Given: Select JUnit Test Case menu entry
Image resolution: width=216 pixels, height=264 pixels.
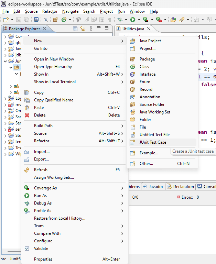Looking at the screenshot, I should (162, 142).
